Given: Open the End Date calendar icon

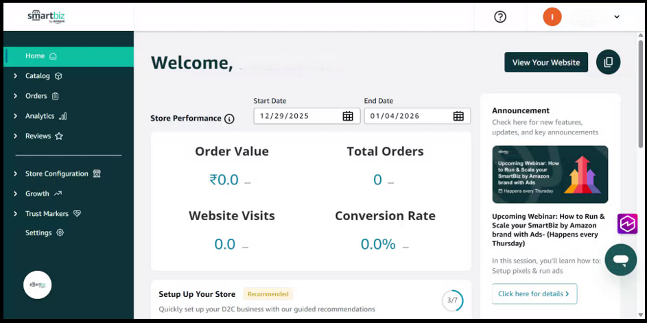Looking at the screenshot, I should tap(458, 116).
